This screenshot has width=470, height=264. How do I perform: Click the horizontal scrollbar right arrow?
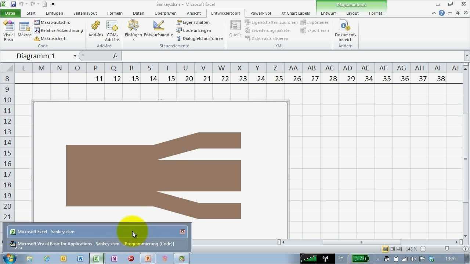(x=457, y=242)
